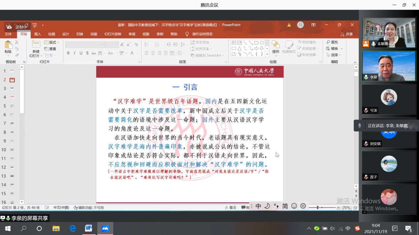Expand the Layout (版式) dropdown
419x235 pixels.
(52, 42)
